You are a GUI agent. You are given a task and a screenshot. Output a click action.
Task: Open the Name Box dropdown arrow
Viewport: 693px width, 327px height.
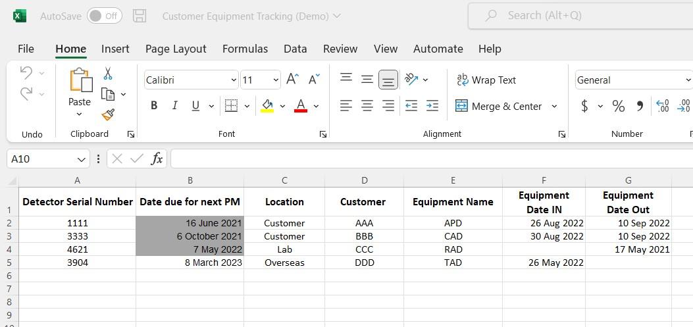coord(82,159)
